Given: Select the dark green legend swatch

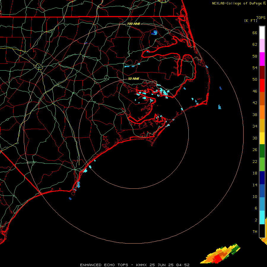Looking at the screenshot, I should [262, 151].
